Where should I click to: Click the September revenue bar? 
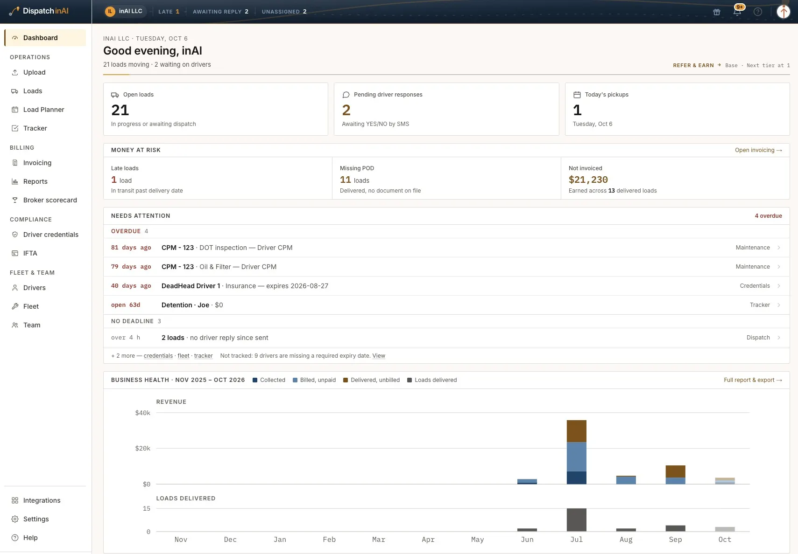coord(676,475)
